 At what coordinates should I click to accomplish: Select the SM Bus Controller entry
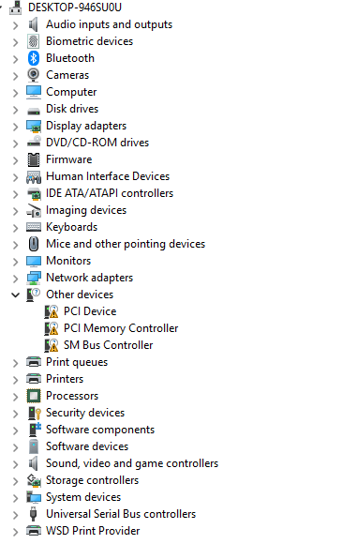(x=109, y=345)
